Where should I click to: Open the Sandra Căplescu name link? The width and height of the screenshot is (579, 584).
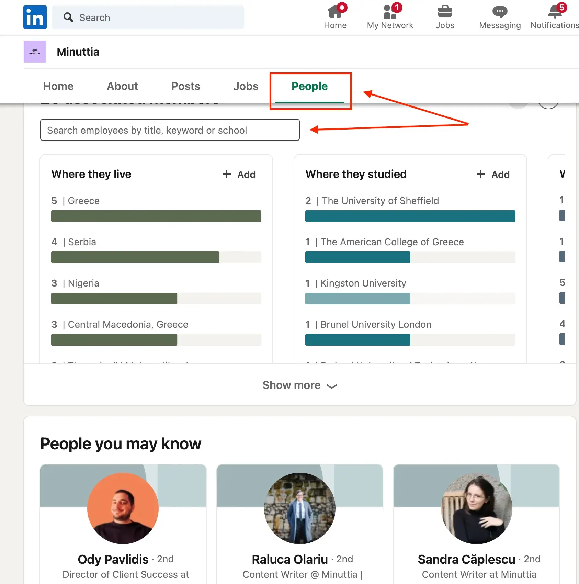(x=467, y=559)
